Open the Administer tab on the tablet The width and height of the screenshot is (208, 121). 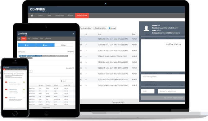[48, 38]
